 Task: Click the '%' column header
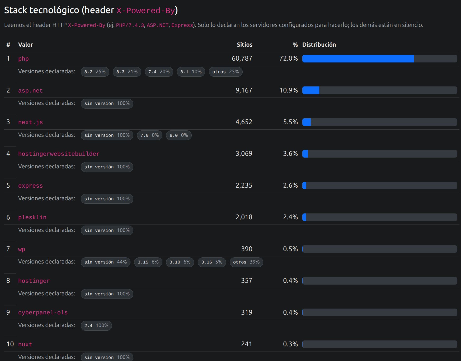[295, 45]
